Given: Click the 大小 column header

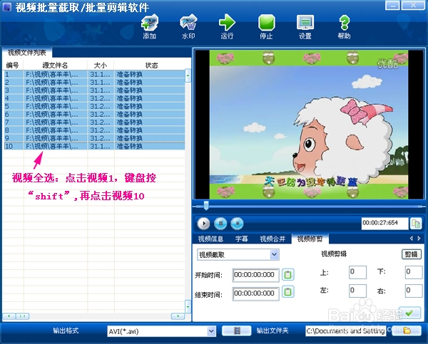Looking at the screenshot, I should coord(101,65).
